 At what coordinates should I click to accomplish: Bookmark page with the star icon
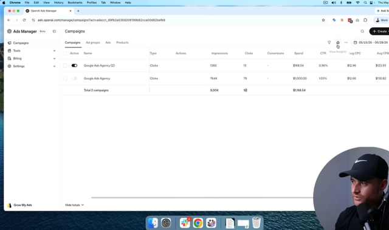click(x=323, y=20)
